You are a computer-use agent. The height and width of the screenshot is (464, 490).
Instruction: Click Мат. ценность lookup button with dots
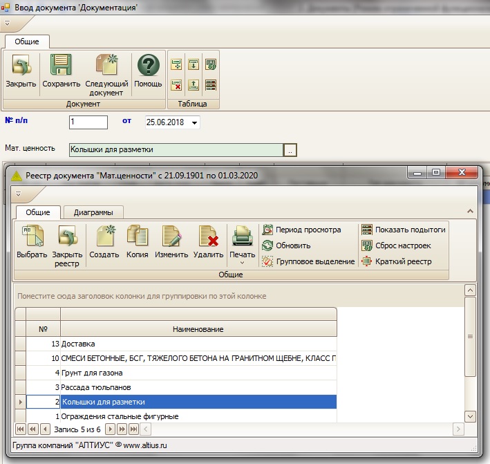[x=290, y=150]
